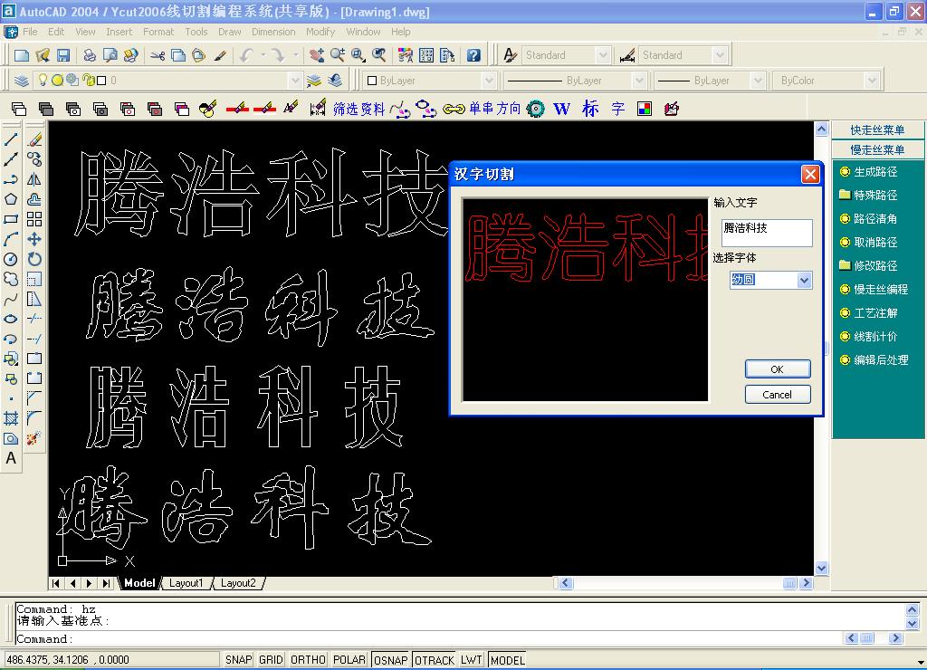Toggle MODEL space button
The image size is (927, 670).
507,660
